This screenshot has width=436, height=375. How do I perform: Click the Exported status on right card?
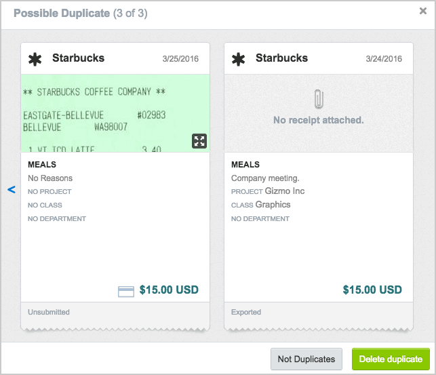[x=246, y=312]
